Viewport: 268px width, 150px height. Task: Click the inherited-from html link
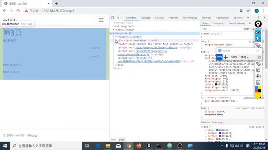click(x=221, y=122)
